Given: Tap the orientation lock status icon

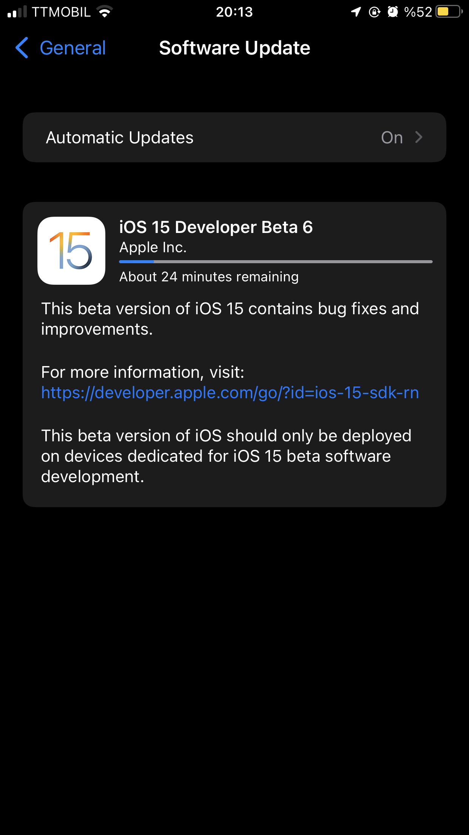Looking at the screenshot, I should [374, 12].
